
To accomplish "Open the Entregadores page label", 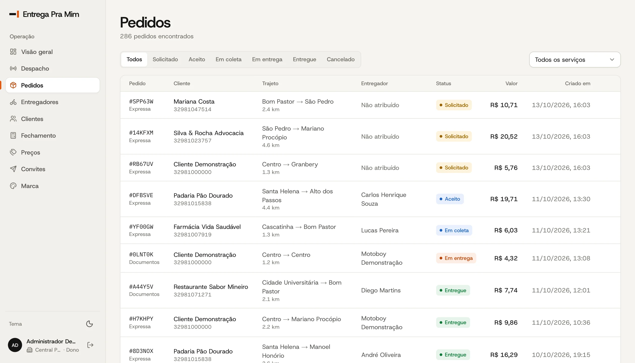I will click(x=40, y=102).
